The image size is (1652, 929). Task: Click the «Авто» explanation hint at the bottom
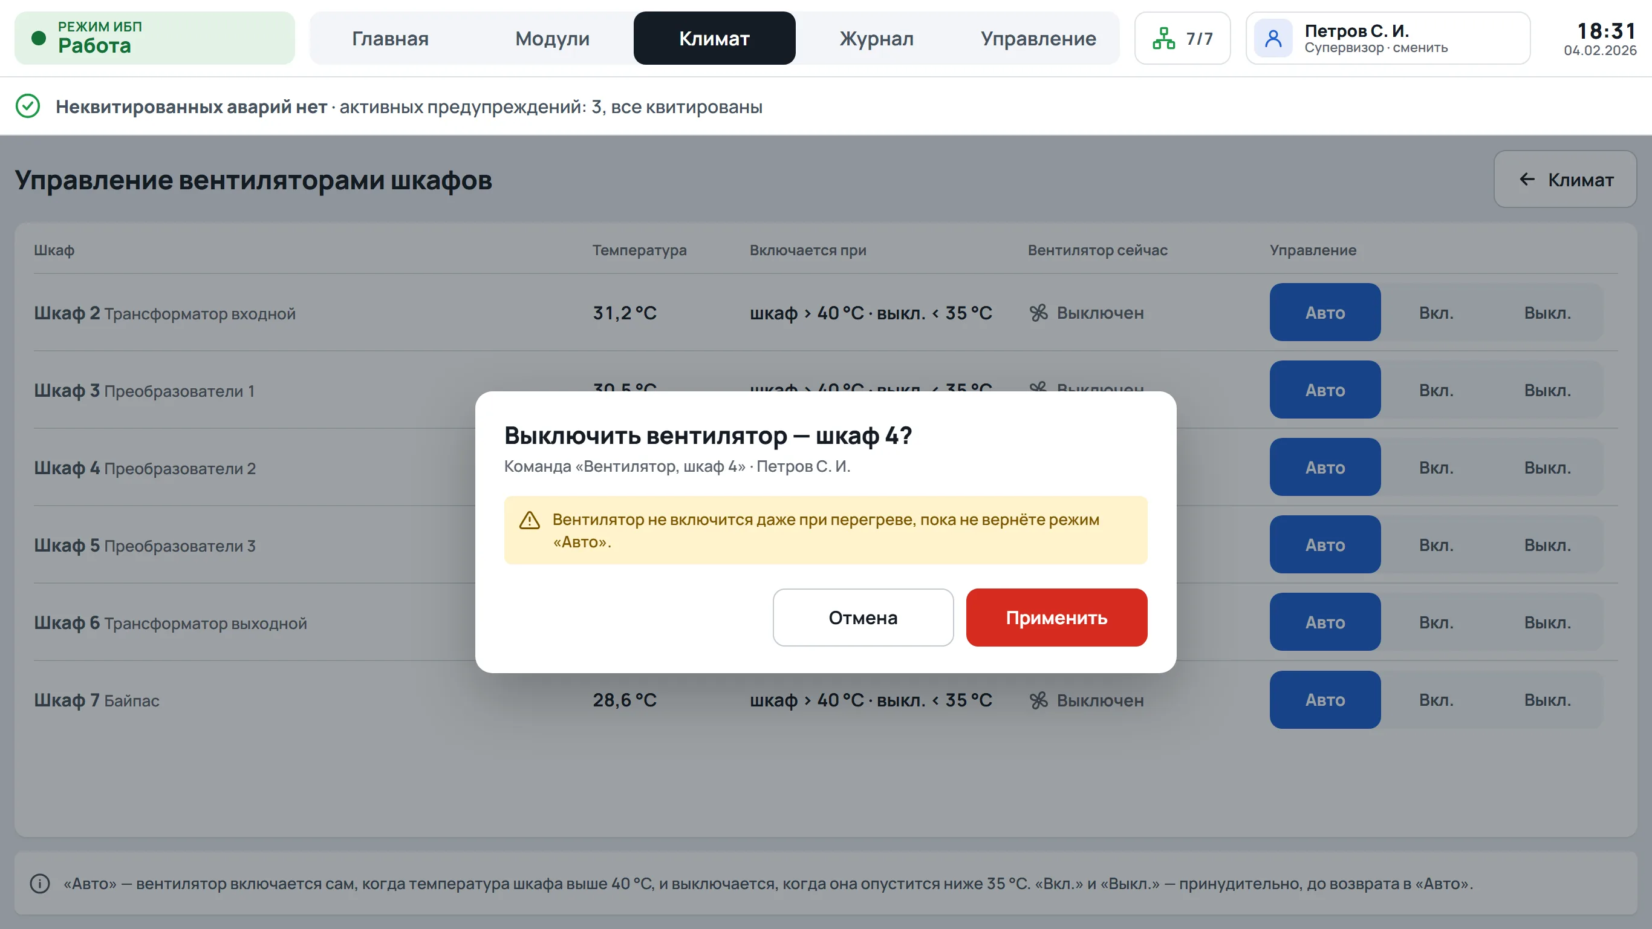(x=767, y=884)
